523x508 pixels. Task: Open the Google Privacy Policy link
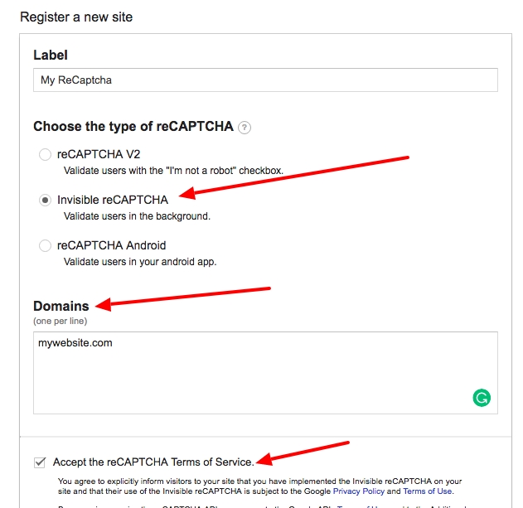click(359, 491)
